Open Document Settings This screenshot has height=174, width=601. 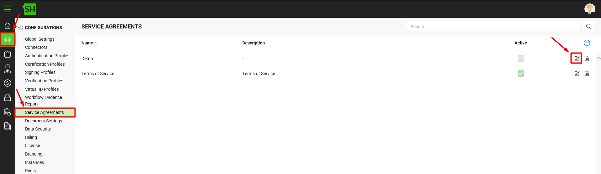pos(44,121)
